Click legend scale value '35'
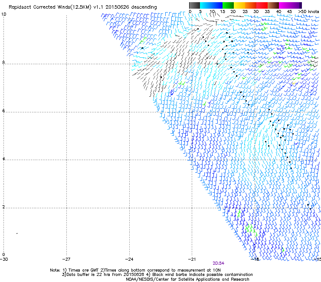The width and height of the screenshot is (321, 282). click(x=267, y=12)
